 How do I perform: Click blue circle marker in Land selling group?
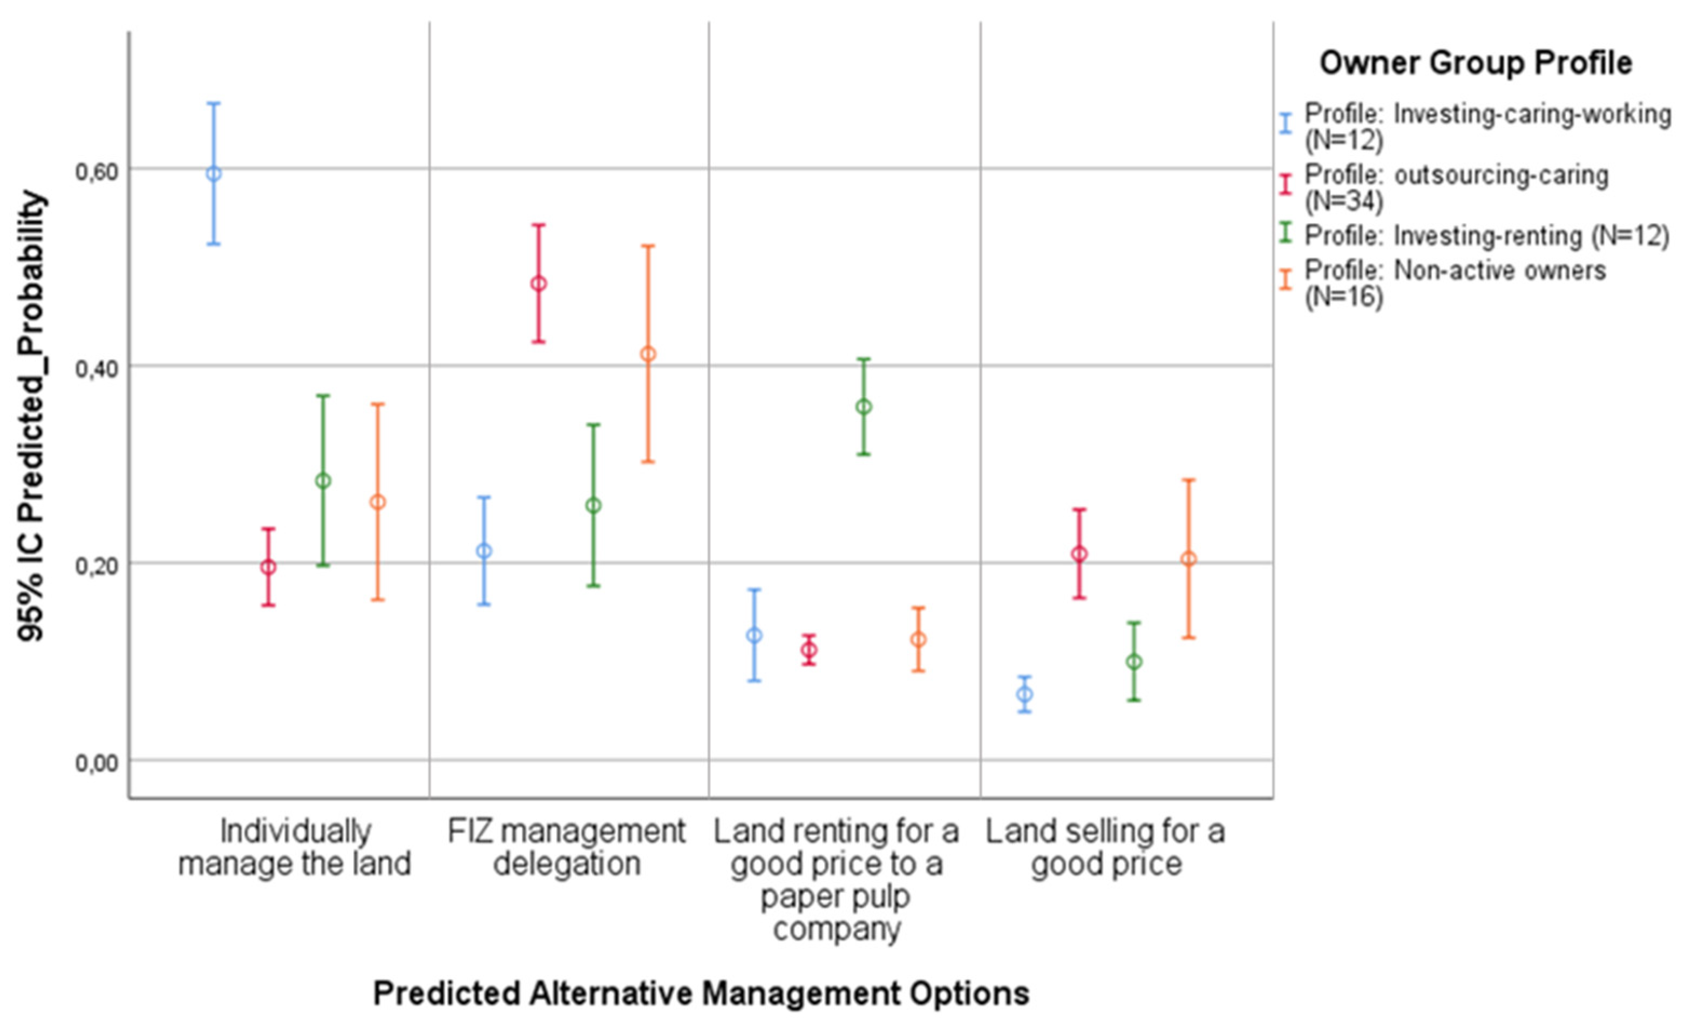click(x=1024, y=694)
